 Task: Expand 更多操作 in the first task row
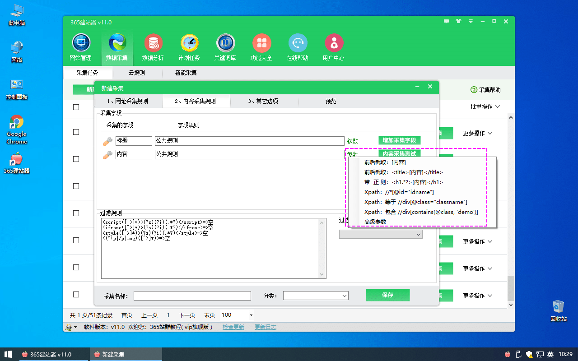click(477, 133)
